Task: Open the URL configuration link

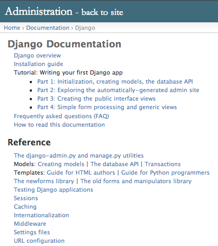Action: click(39, 241)
